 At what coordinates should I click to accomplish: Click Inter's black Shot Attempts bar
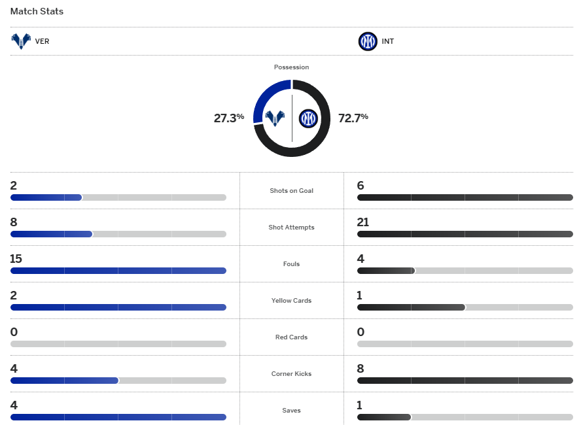tap(465, 234)
